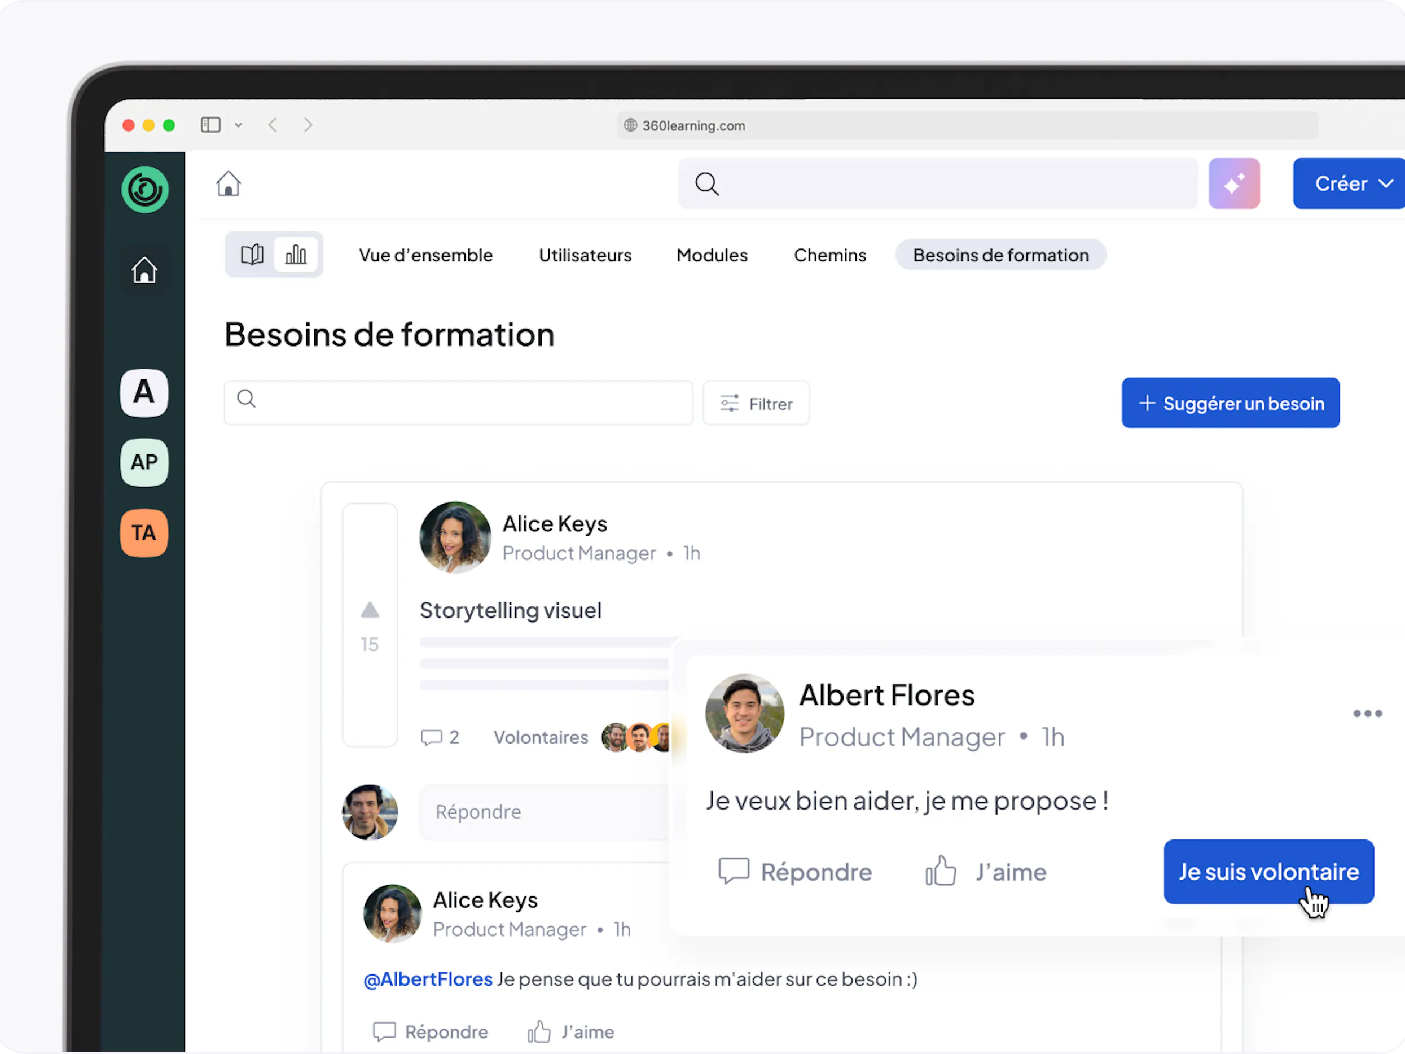The width and height of the screenshot is (1405, 1054).
Task: Open the sidebar home icon
Action: (144, 270)
